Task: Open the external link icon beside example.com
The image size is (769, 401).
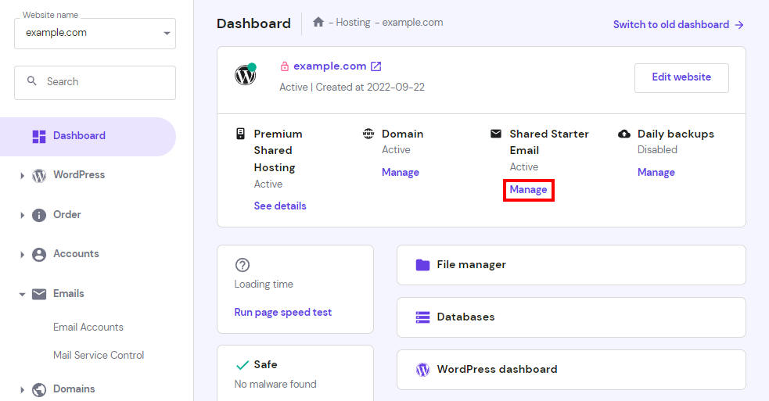Action: pyautogui.click(x=376, y=66)
